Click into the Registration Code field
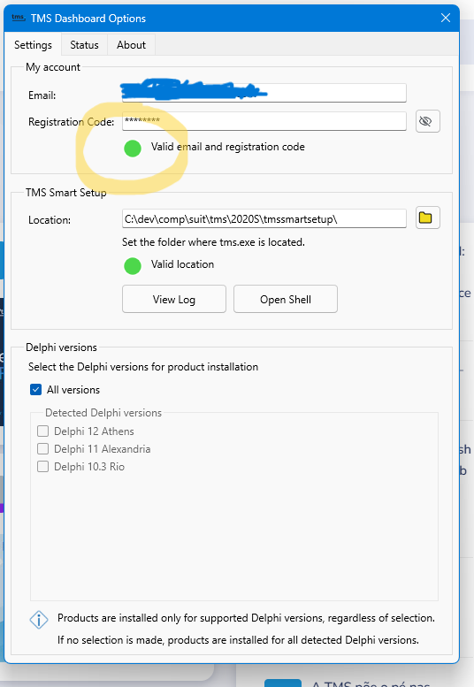This screenshot has width=474, height=687. 264,121
